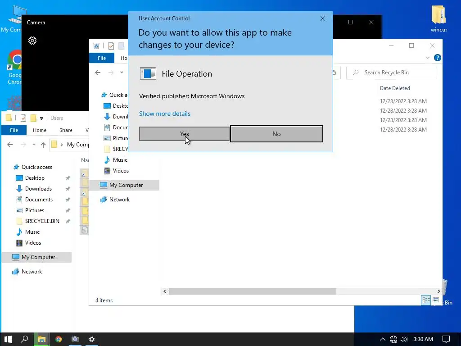Select Quick access in Users window sidebar
The height and width of the screenshot is (346, 461).
click(37, 167)
